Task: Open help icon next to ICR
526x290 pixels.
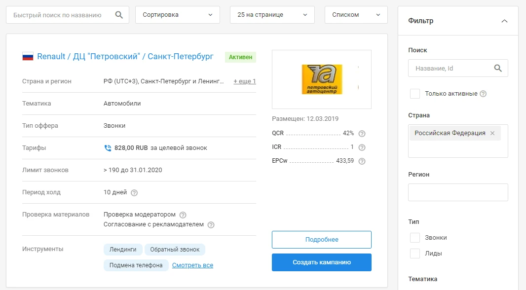Action: tap(362, 147)
